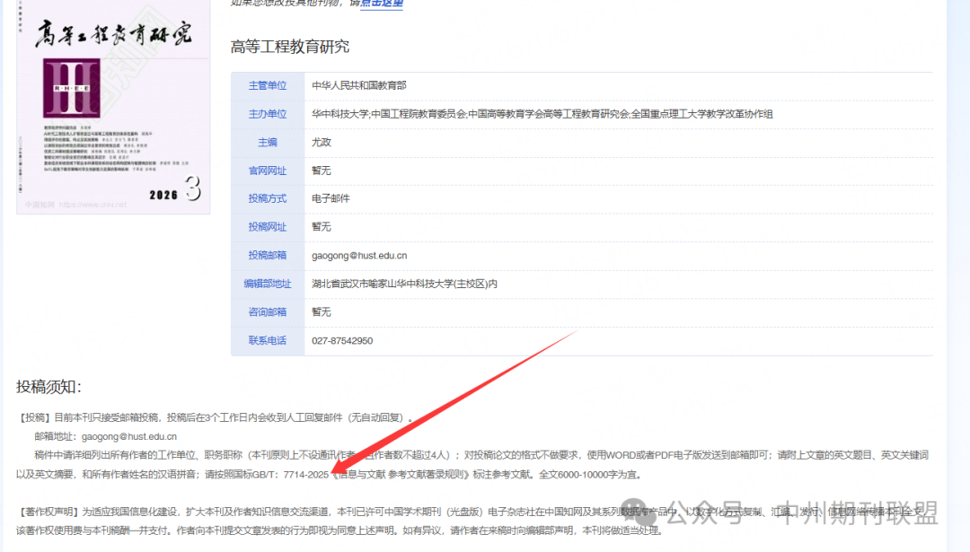Click the 投稿邮箱 row label
The image size is (970, 552).
[x=268, y=255]
